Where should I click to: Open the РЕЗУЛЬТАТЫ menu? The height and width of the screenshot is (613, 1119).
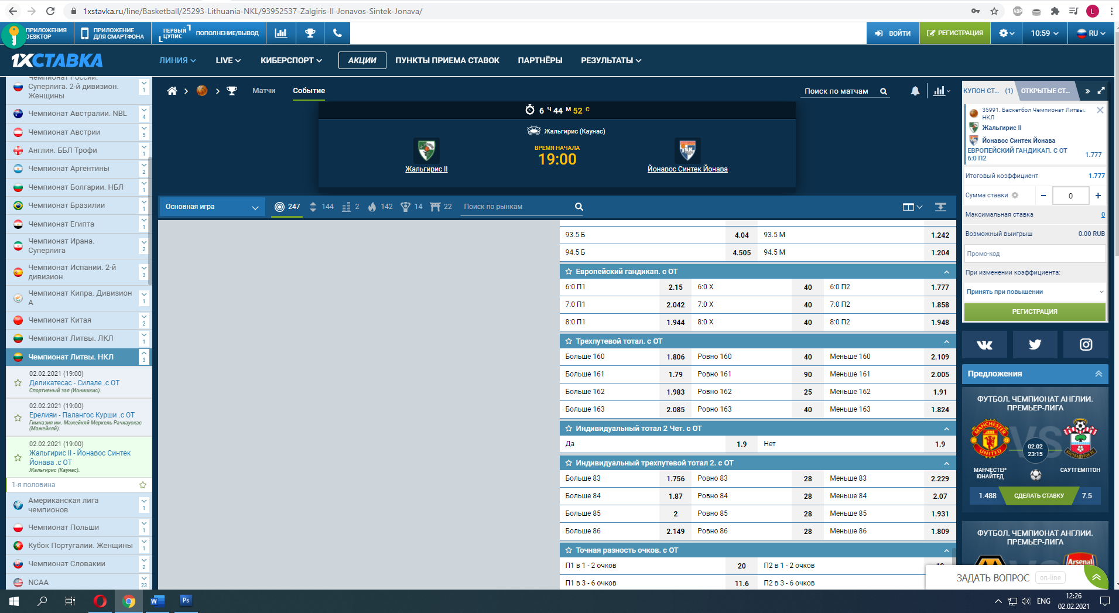coord(611,60)
